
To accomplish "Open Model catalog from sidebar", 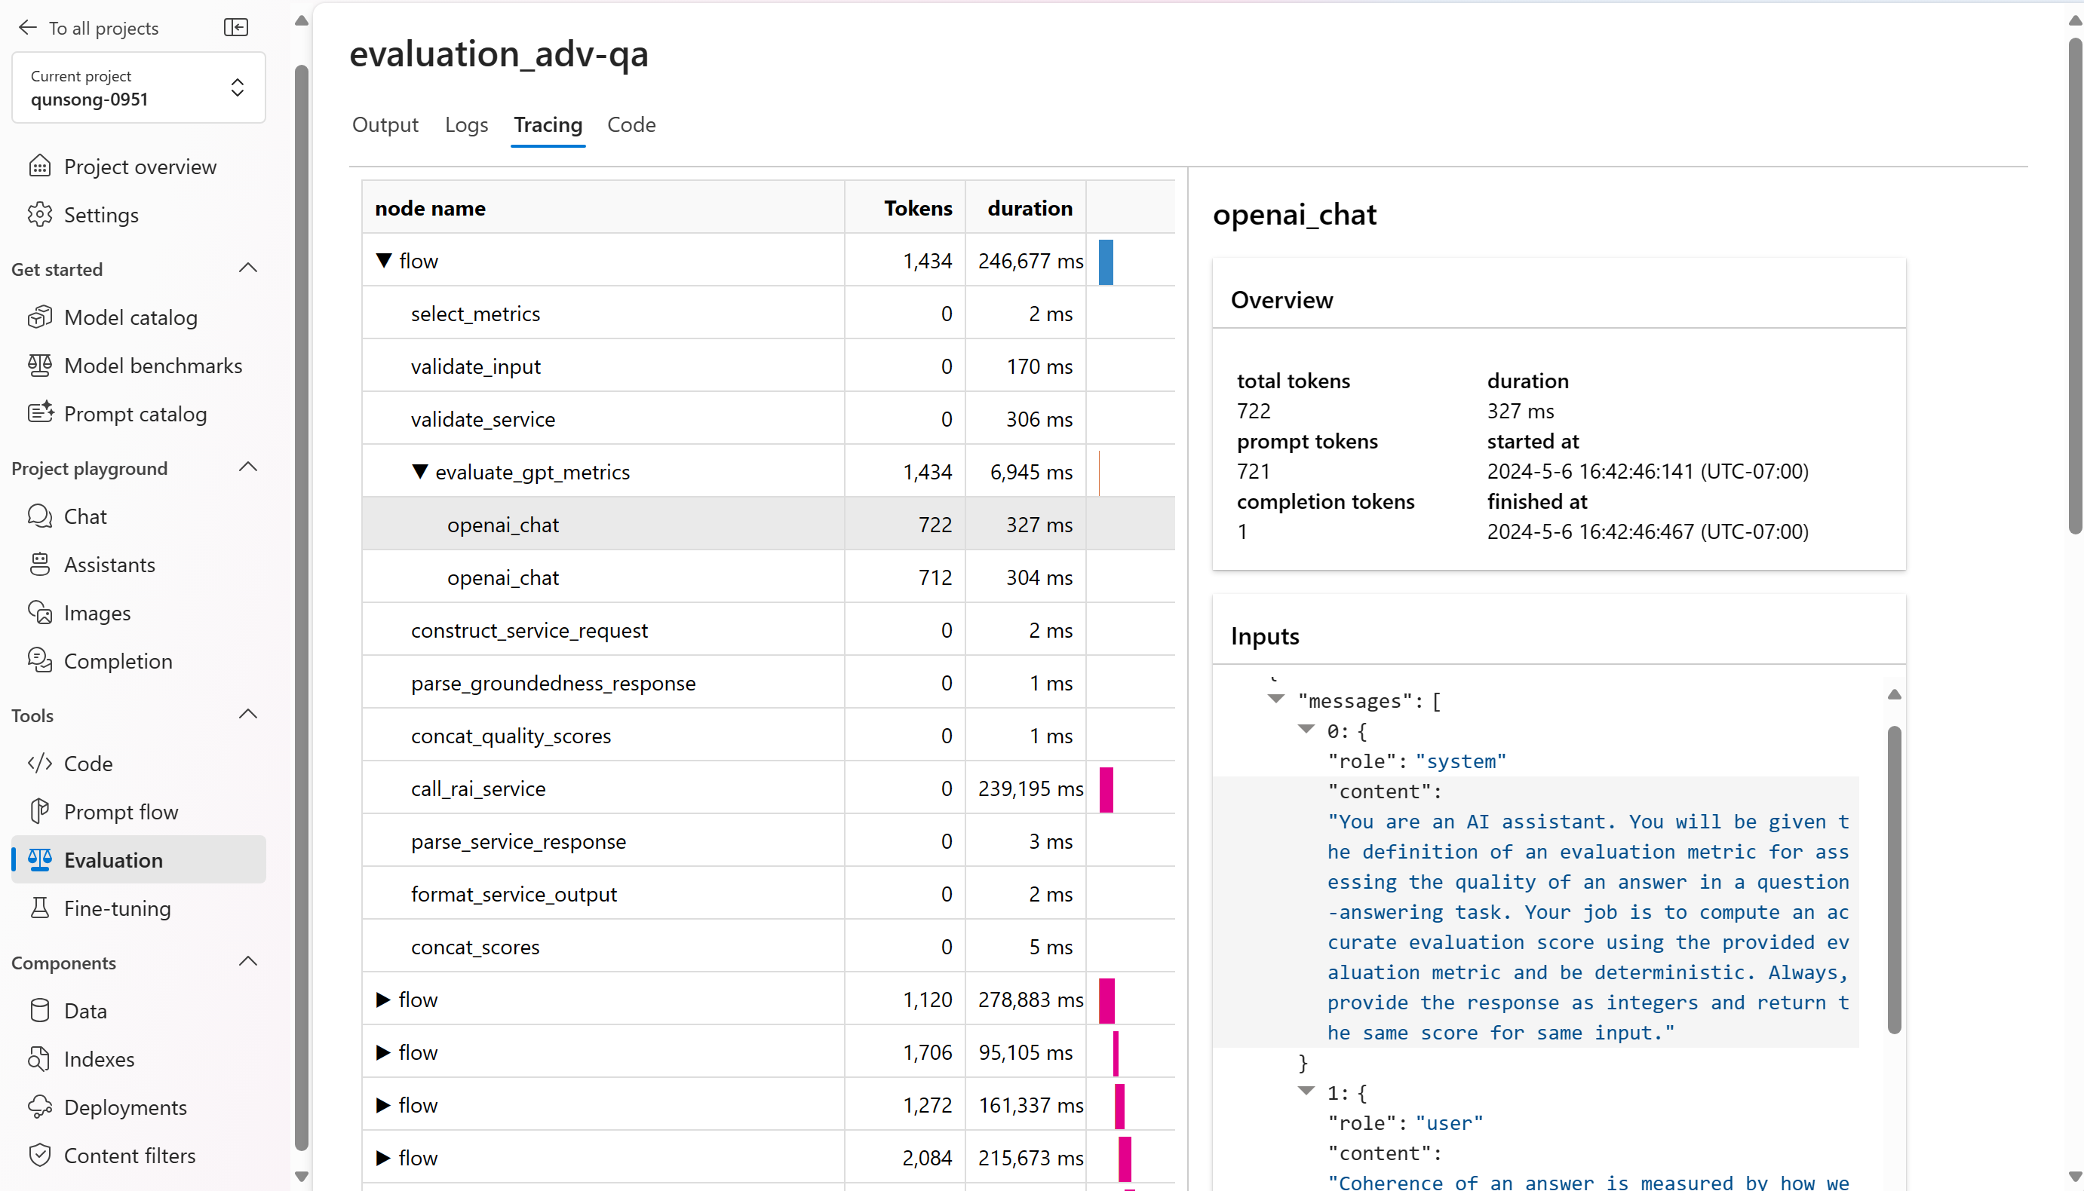I will coord(130,317).
